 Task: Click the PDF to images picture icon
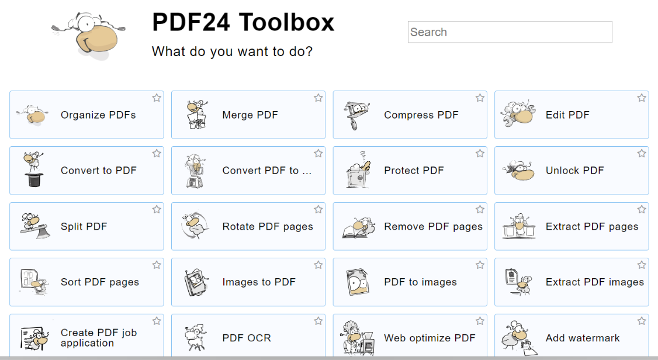357,282
